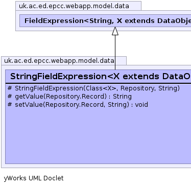The image size is (191, 187).
Task: Click the 'Repository.Record' parameter in getValue
Action: click(75, 97)
